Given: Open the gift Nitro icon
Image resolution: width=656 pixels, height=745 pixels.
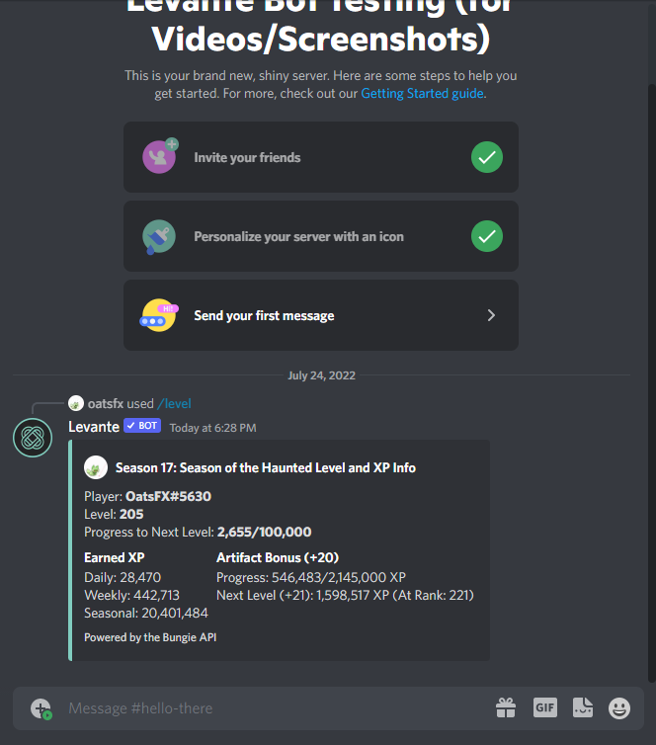Looking at the screenshot, I should click(x=506, y=707).
